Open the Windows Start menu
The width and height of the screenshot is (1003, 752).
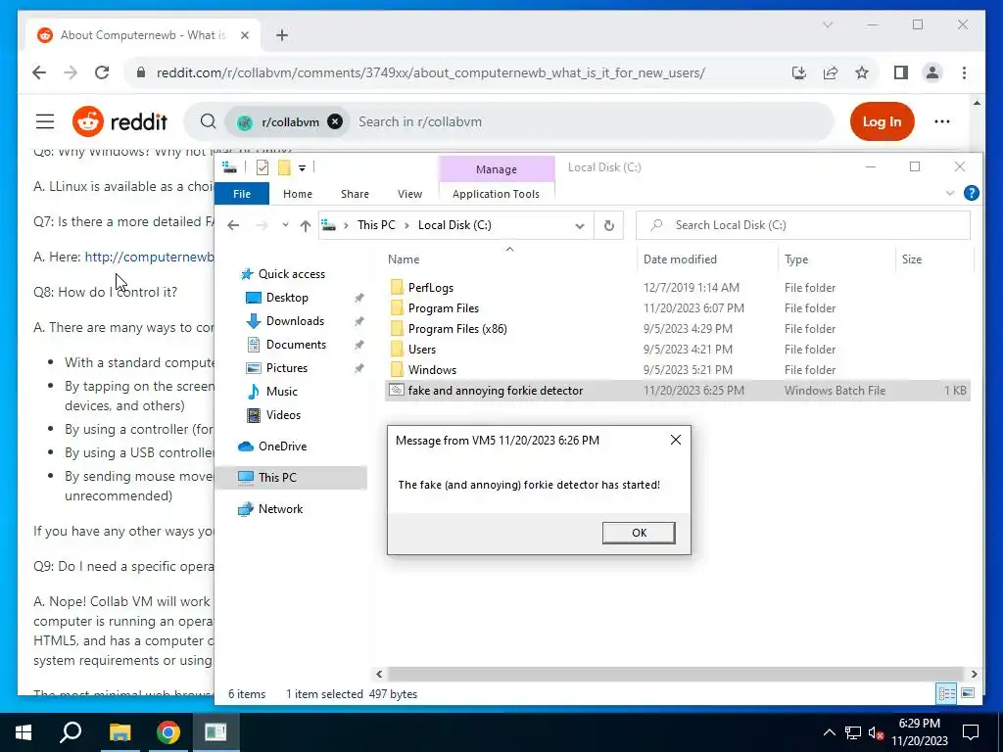(24, 732)
